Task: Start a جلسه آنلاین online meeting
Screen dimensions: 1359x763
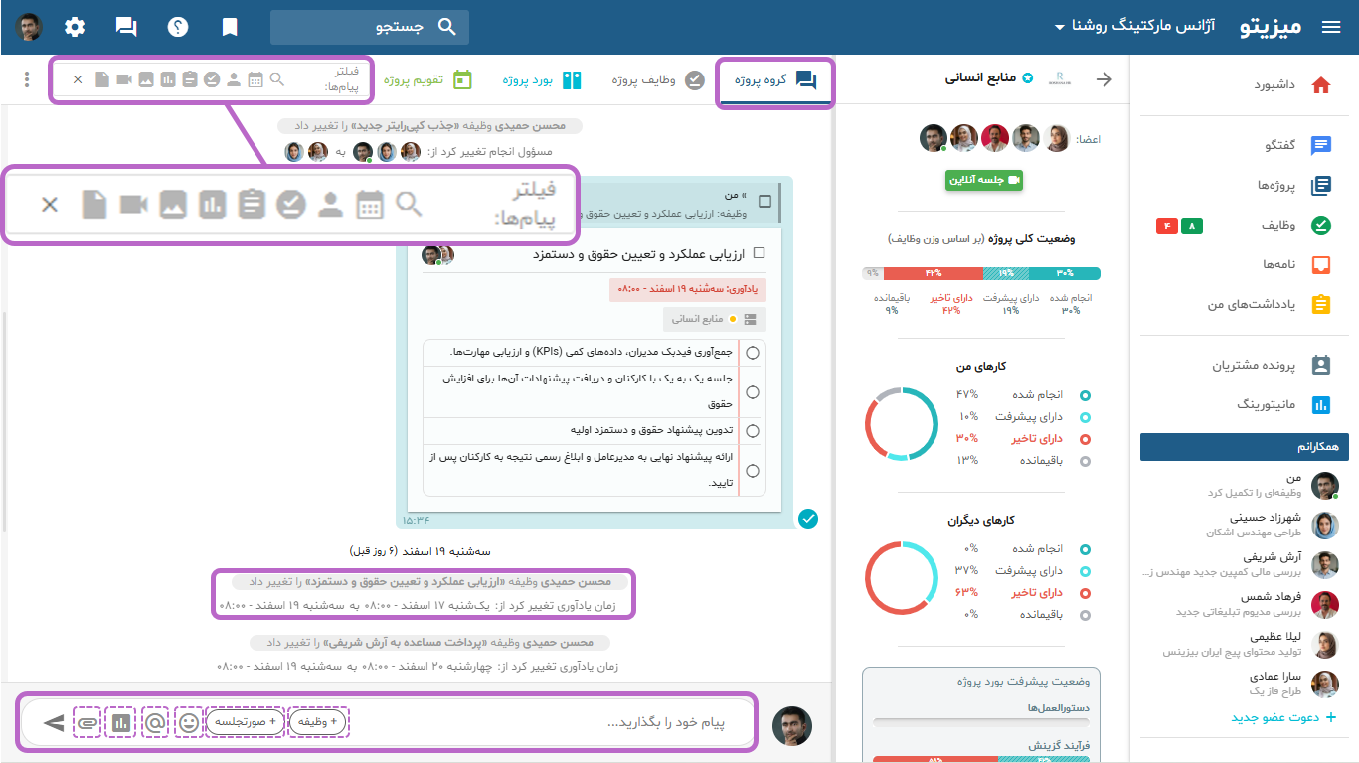Action: pyautogui.click(x=983, y=180)
